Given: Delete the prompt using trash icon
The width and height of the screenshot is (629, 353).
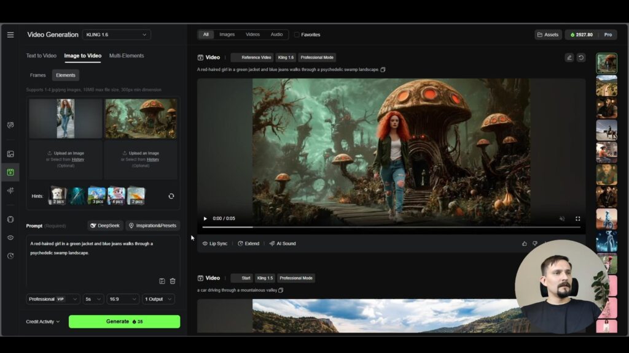Looking at the screenshot, I should click(173, 281).
